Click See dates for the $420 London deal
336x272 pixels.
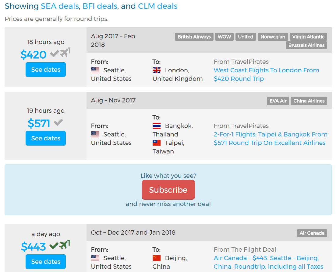point(45,70)
